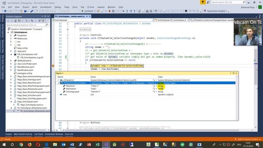Click the visualizer magnifier on Schichtgruppe row
263x148 pixels.
pos(154,92)
